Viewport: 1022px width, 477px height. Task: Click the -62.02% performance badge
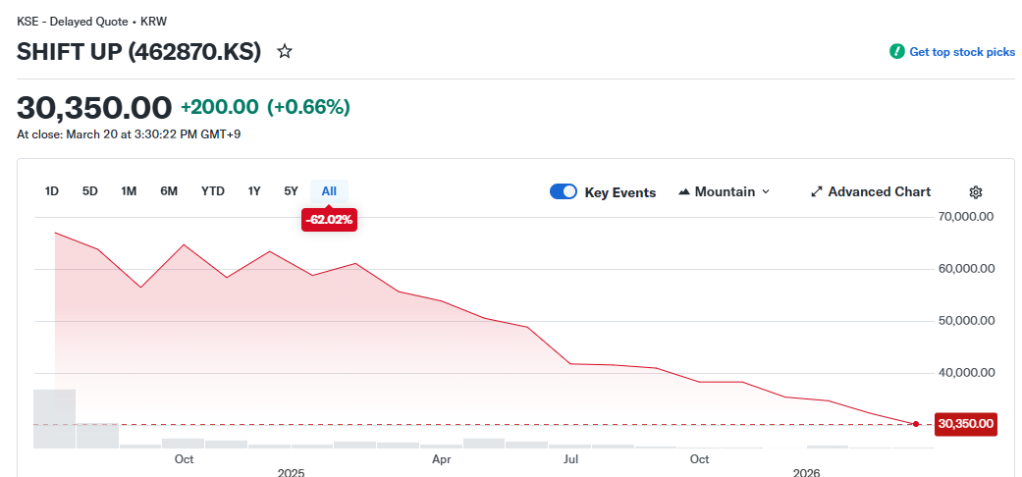point(329,220)
